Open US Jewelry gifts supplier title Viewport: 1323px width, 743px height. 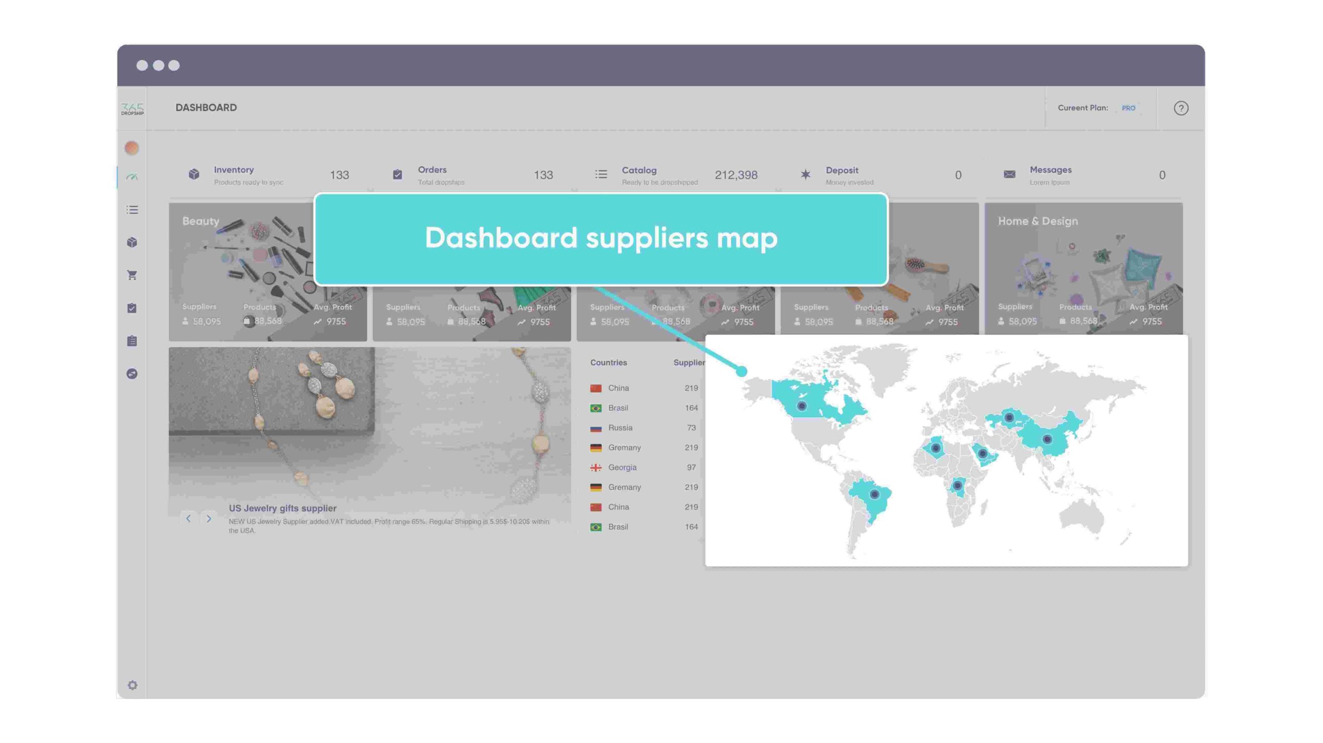tap(283, 508)
